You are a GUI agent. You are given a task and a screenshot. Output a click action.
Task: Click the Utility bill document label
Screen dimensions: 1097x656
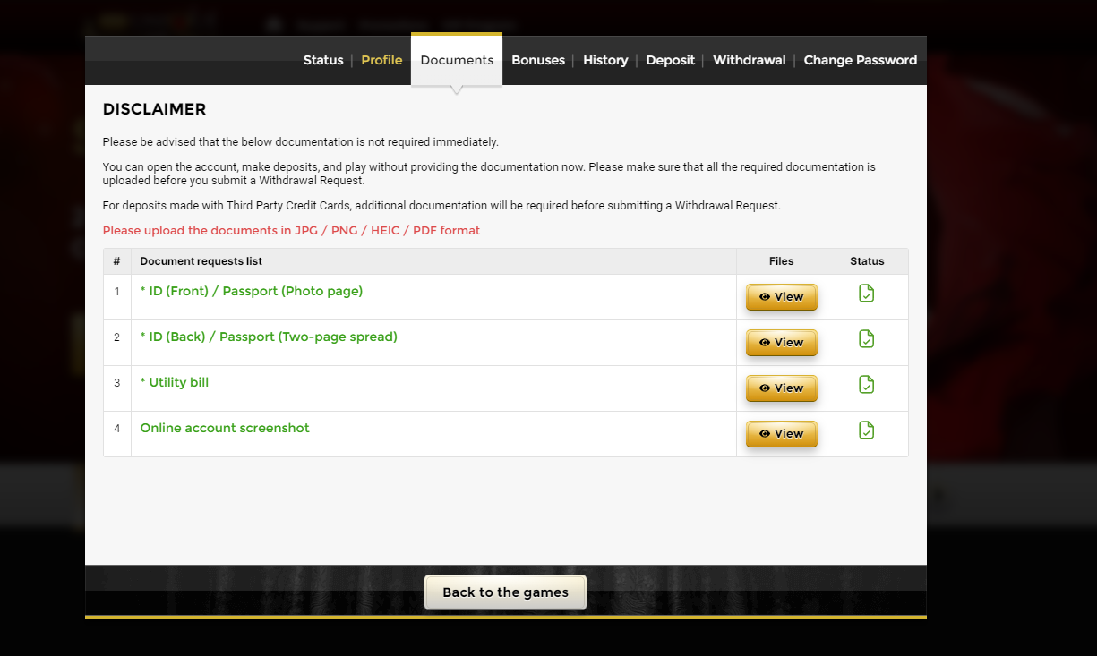[x=175, y=382]
